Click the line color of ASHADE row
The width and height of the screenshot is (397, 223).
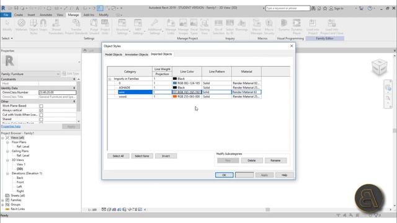187,87
